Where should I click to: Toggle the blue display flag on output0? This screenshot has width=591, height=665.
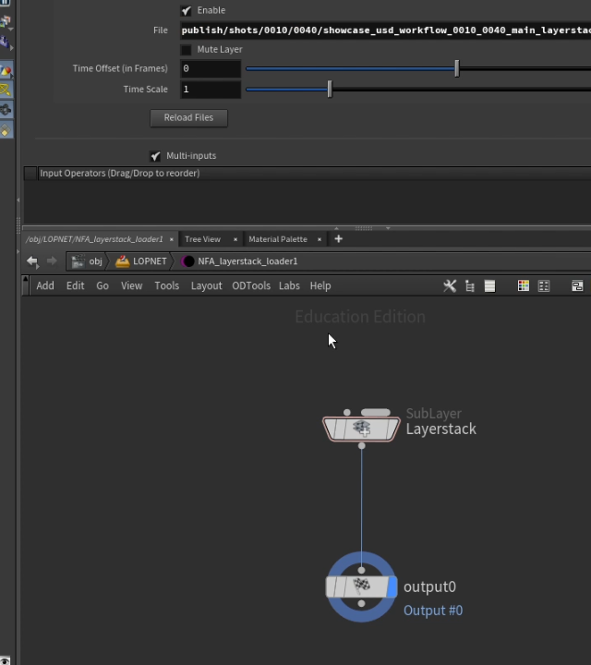click(x=392, y=587)
